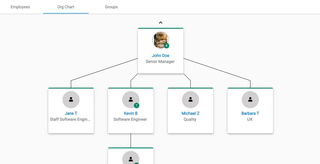Click Jane T's avatar icon
This screenshot has height=164, width=320.
pyautogui.click(x=71, y=100)
